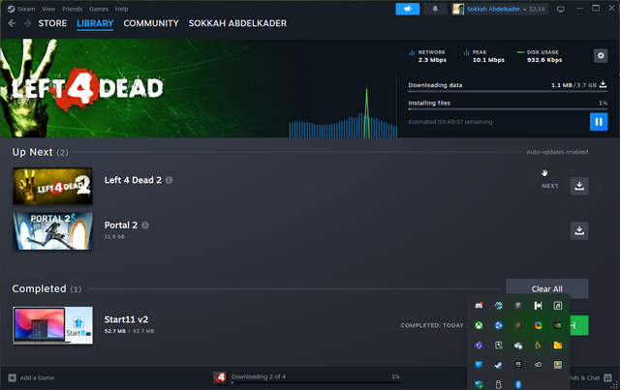
Task: Click the Epic Games tray icon
Action: (x=518, y=365)
